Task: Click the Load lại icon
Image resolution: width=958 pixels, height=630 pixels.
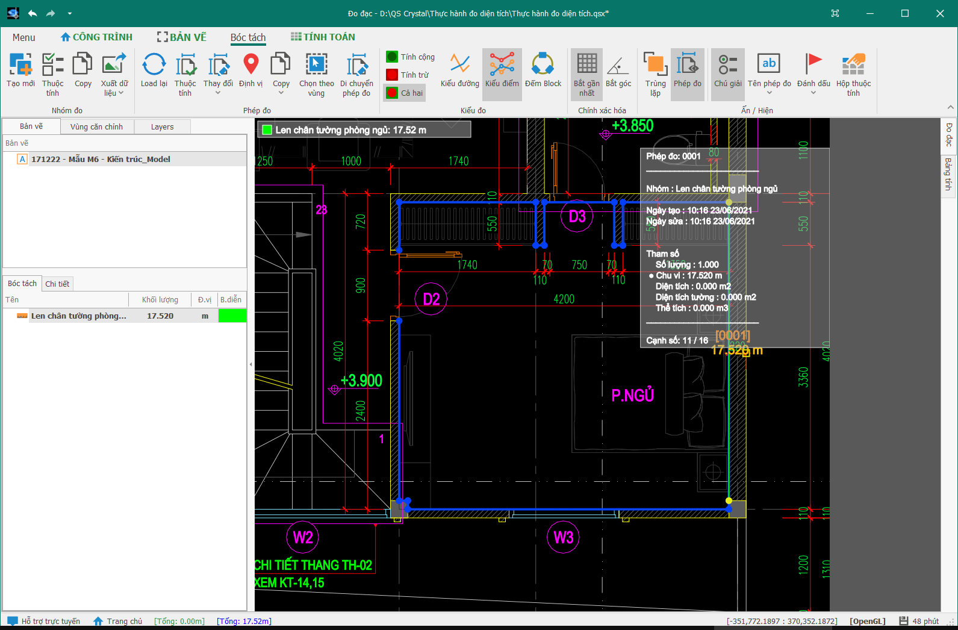Action: [154, 64]
